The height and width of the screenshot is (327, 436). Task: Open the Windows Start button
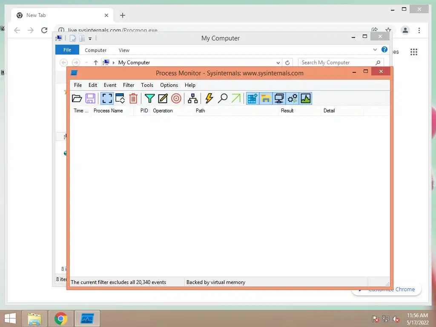[x=10, y=318]
